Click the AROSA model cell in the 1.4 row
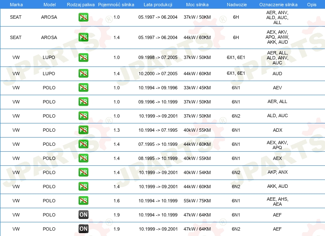325x236 pixels. (x=49, y=37)
